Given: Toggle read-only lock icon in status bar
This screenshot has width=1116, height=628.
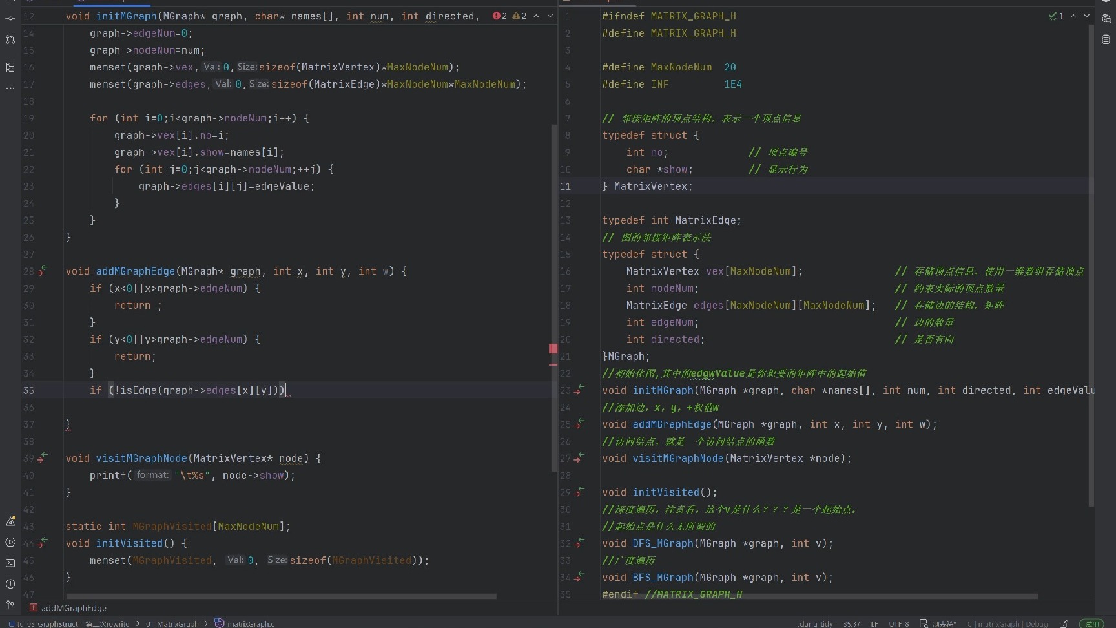Looking at the screenshot, I should (x=1064, y=623).
